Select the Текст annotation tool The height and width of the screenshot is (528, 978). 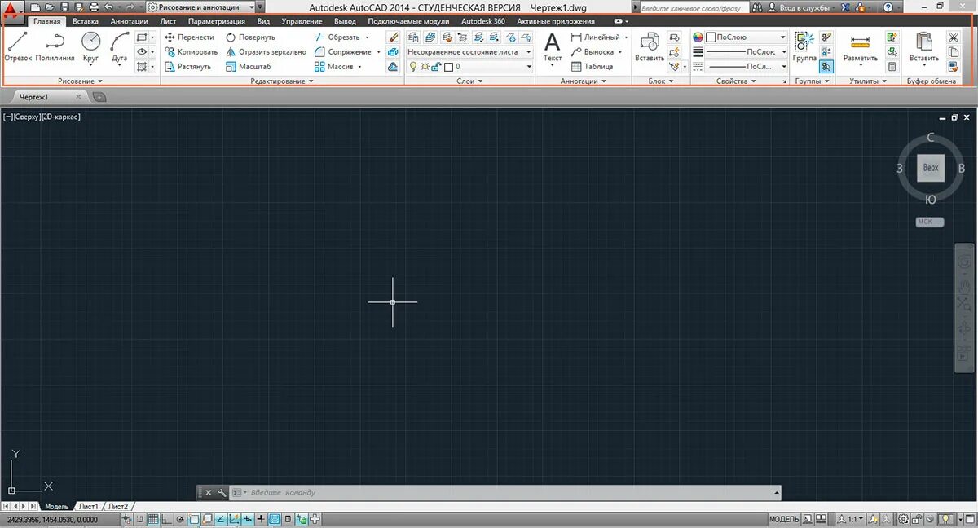pos(553,47)
